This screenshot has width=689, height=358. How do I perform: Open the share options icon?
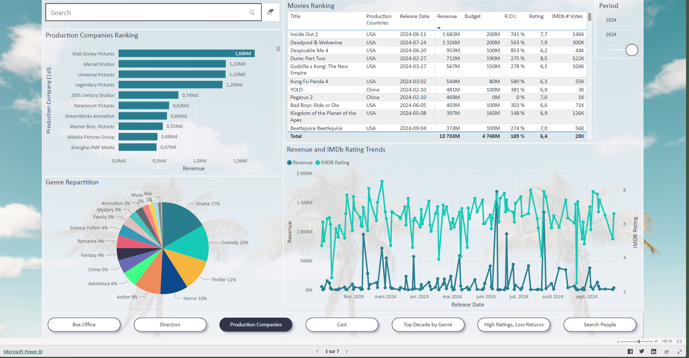(x=667, y=352)
